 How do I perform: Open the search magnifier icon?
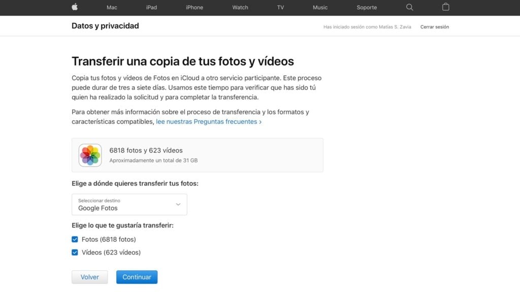[409, 7]
